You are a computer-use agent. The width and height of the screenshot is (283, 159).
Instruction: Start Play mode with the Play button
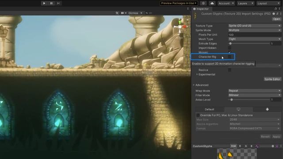tap(44, 3)
